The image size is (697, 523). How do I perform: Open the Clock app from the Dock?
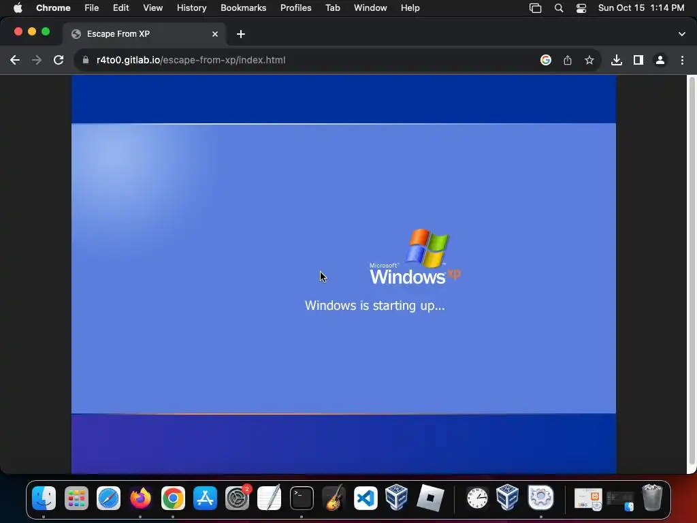pos(477,498)
